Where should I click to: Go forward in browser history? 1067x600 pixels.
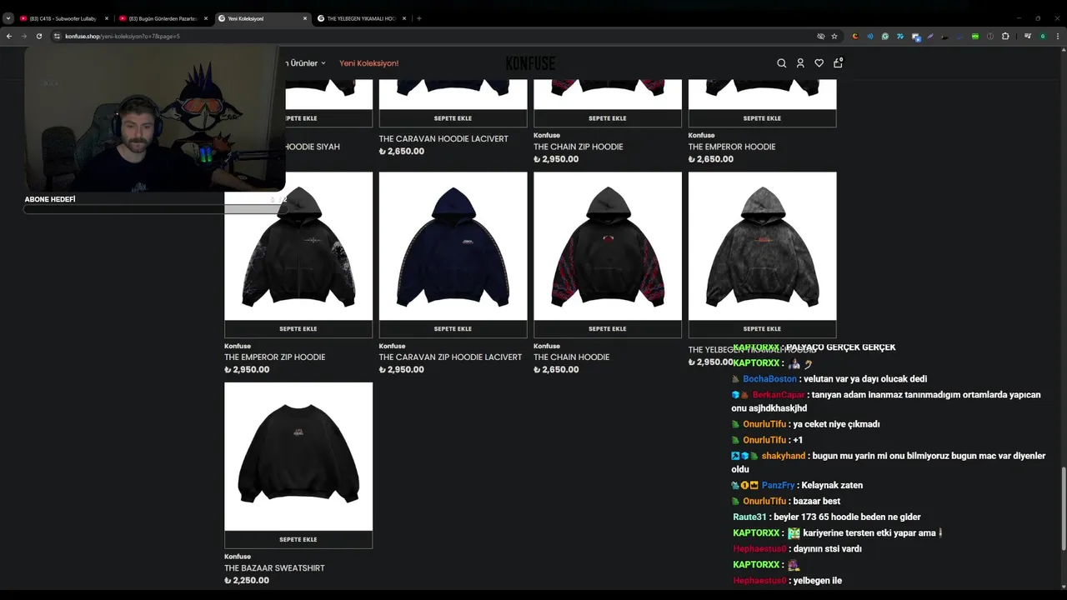click(23, 36)
